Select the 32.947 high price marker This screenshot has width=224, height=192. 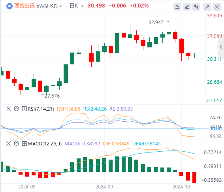coord(156,23)
